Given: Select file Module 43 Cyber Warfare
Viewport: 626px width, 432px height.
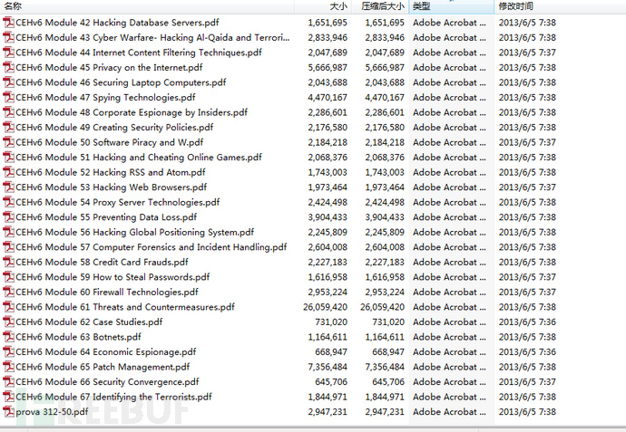Looking at the screenshot, I should [152, 37].
